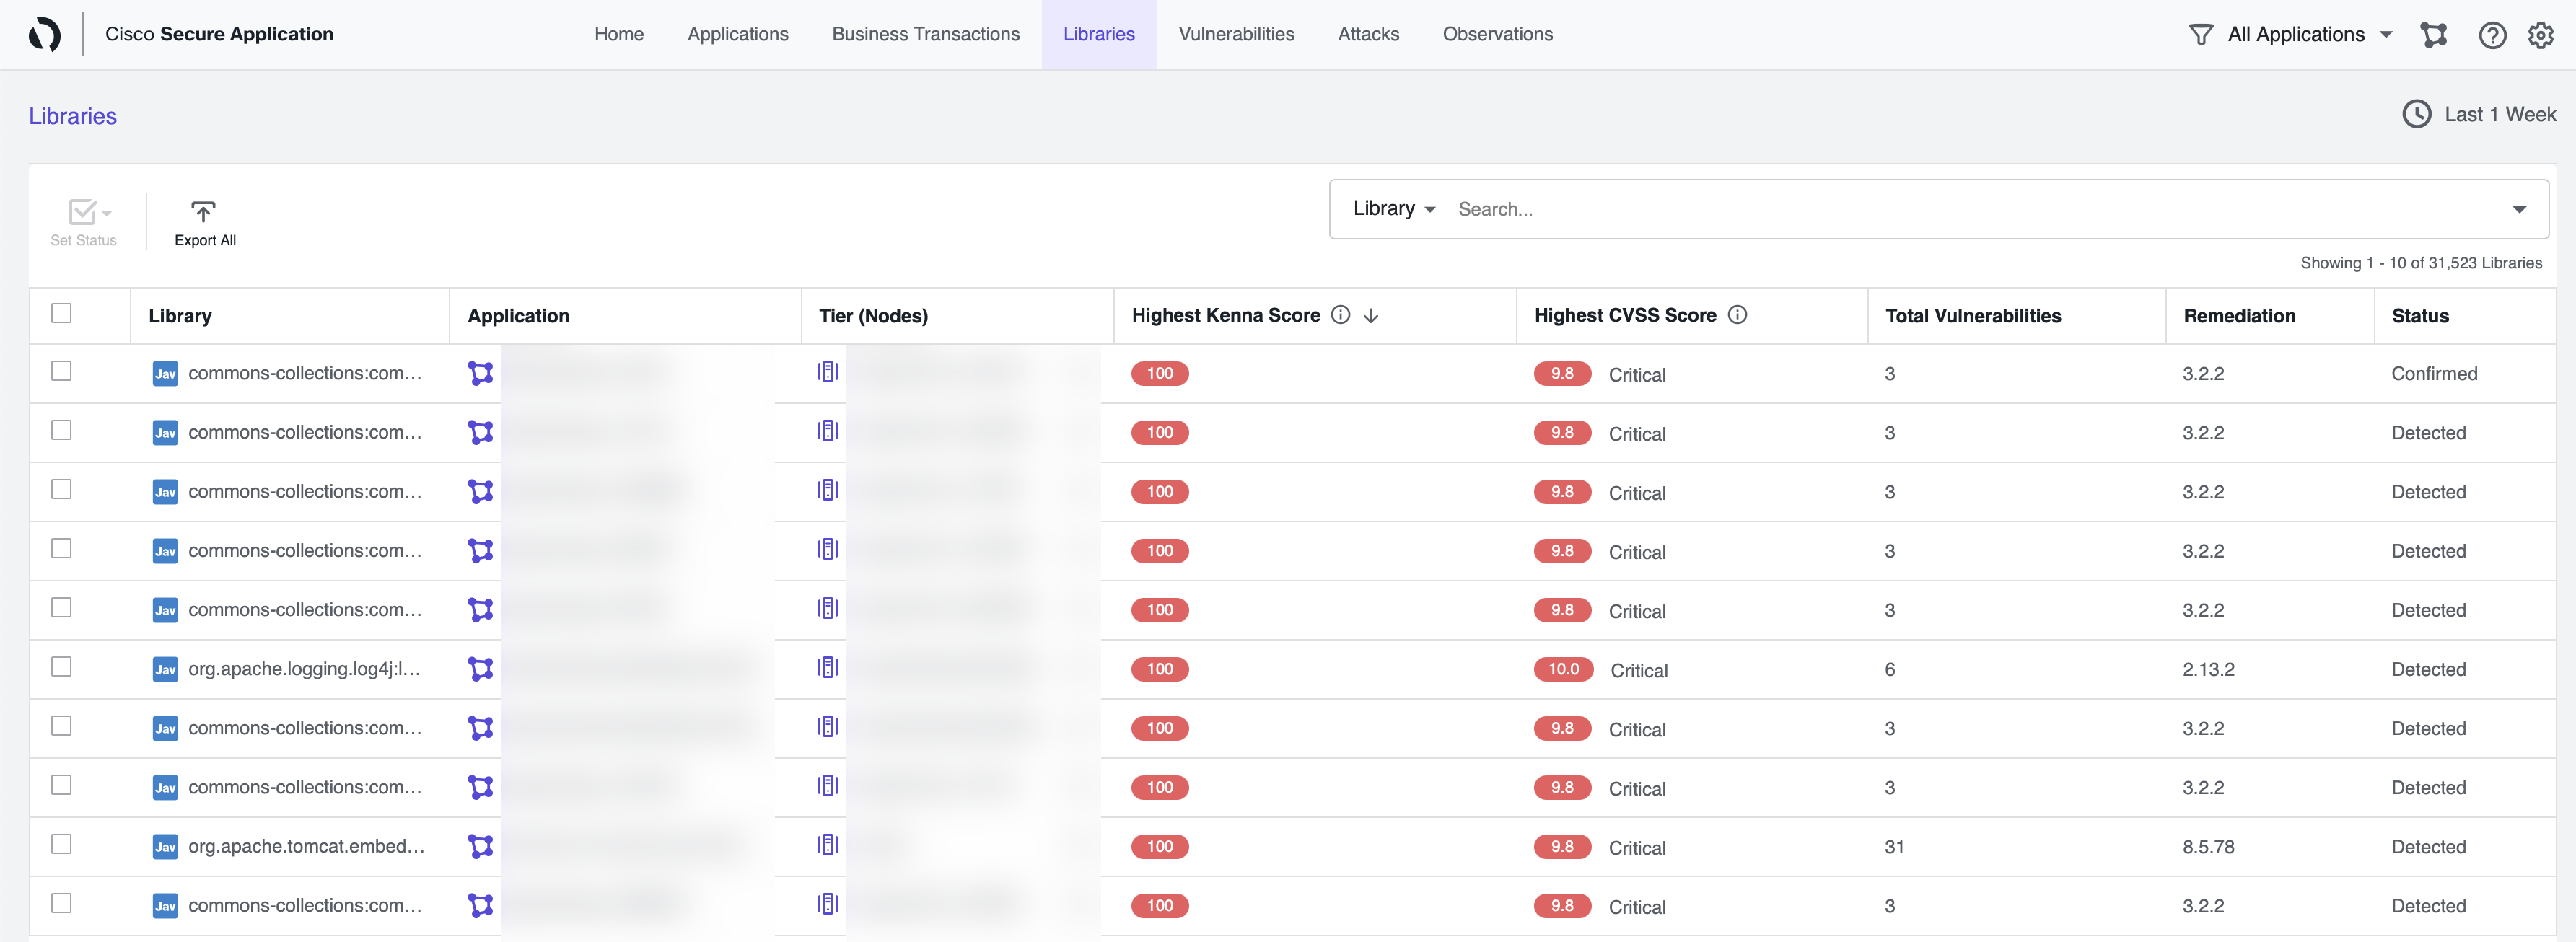This screenshot has height=942, width=2576.
Task: Check the box for the fifth table row
Action: point(61,607)
